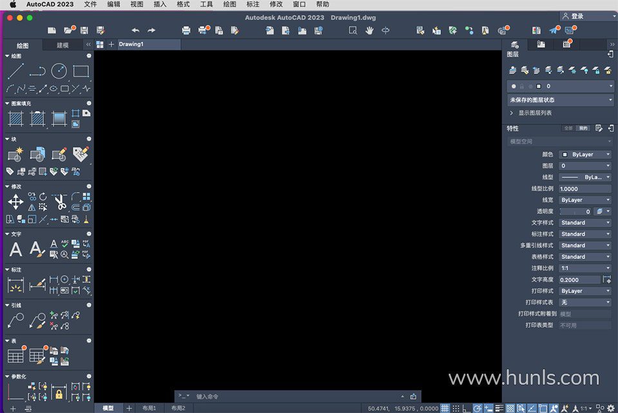Select the Mirror tool
This screenshot has height=413, width=618.
tap(32, 207)
